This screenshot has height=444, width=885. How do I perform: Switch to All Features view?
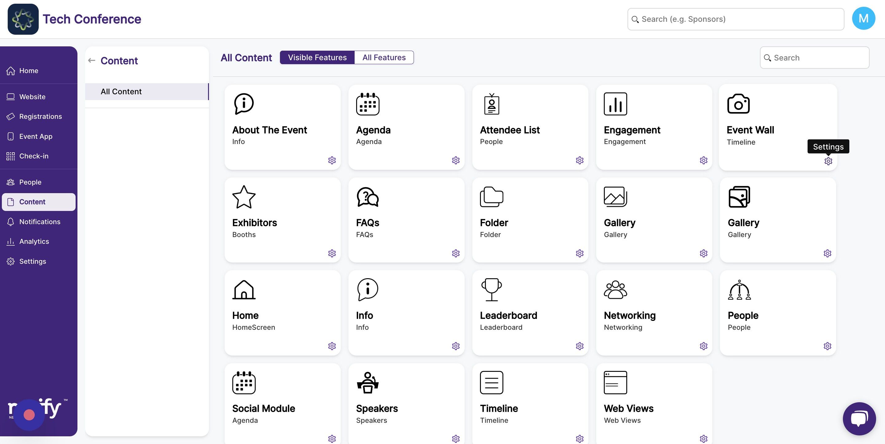click(x=384, y=57)
